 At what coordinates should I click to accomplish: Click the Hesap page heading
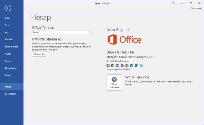[41, 17]
